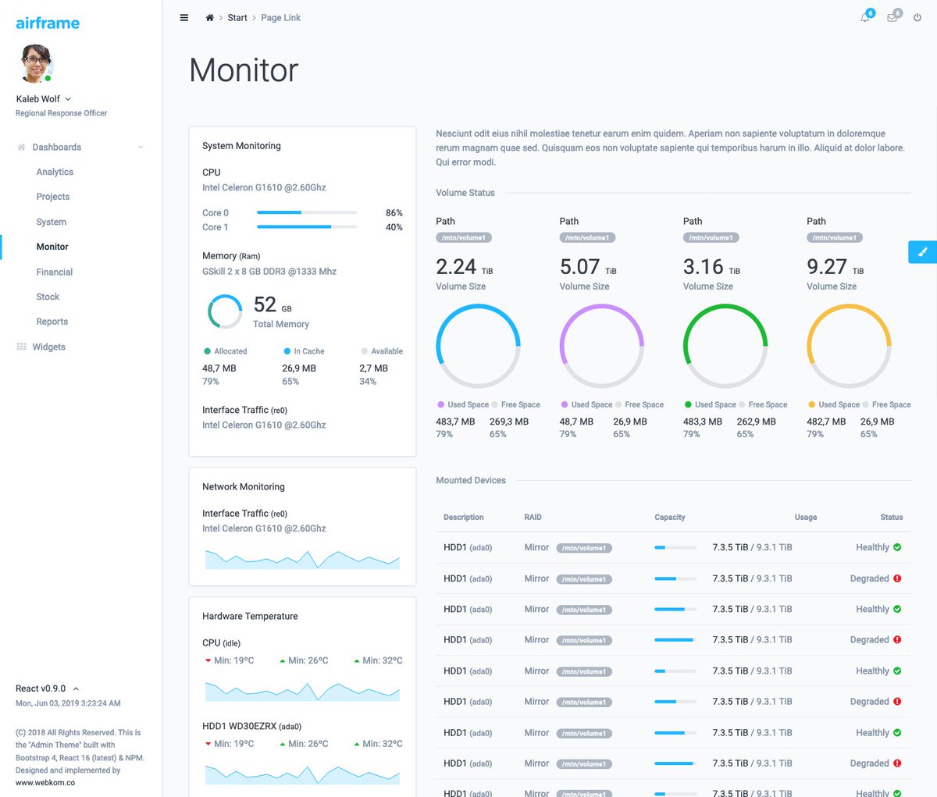
Task: Click the Regional Response Officer subtitle
Action: (62, 113)
